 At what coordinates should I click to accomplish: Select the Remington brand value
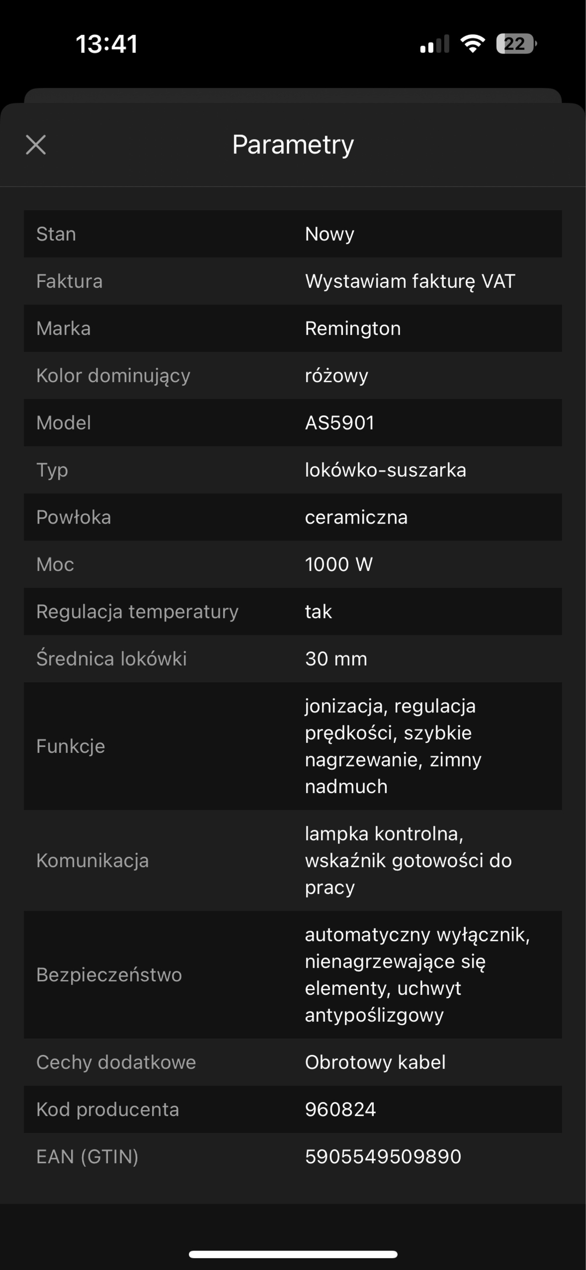click(353, 328)
